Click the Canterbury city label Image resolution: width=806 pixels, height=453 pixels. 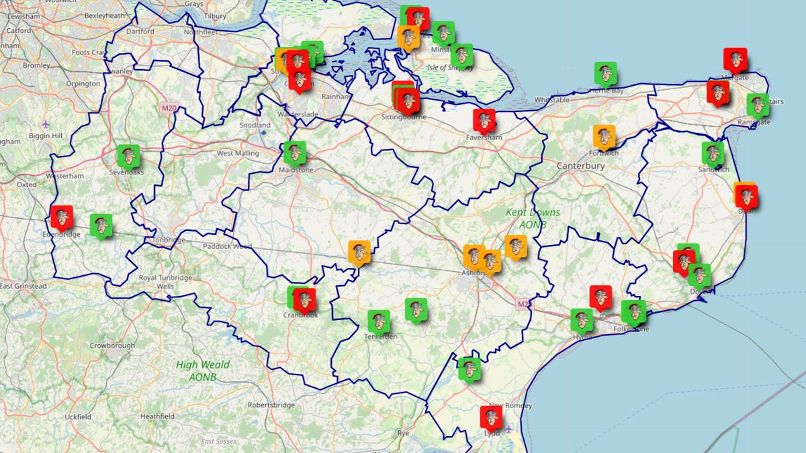pyautogui.click(x=580, y=166)
